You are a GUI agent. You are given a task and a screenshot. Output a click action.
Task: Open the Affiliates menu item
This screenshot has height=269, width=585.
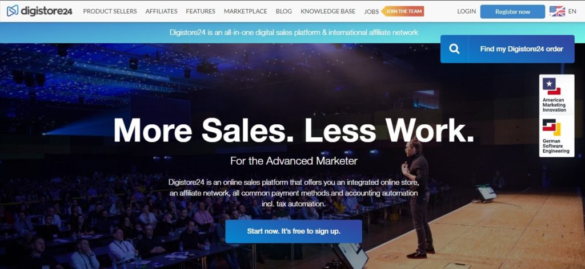coord(161,11)
